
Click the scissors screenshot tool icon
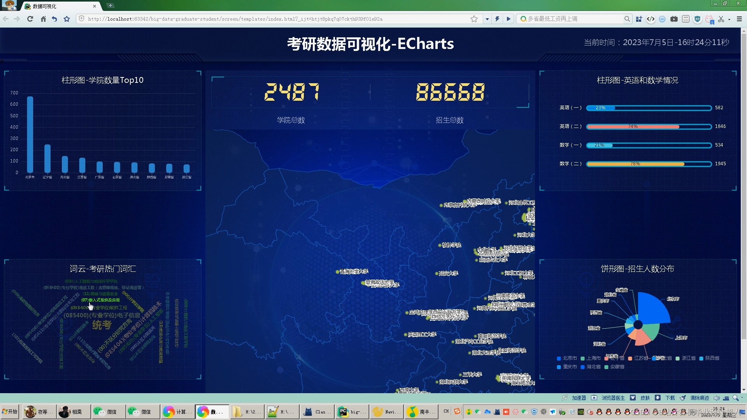pyautogui.click(x=721, y=19)
